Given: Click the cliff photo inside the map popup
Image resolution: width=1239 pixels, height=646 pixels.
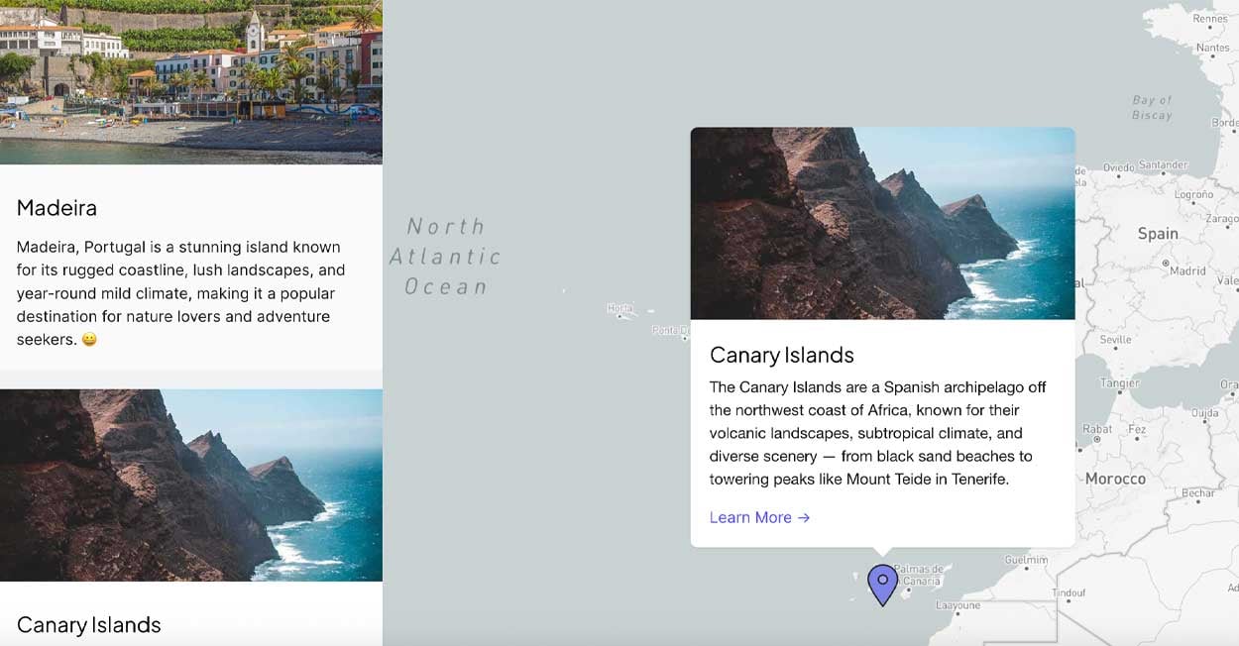Looking at the screenshot, I should (882, 223).
